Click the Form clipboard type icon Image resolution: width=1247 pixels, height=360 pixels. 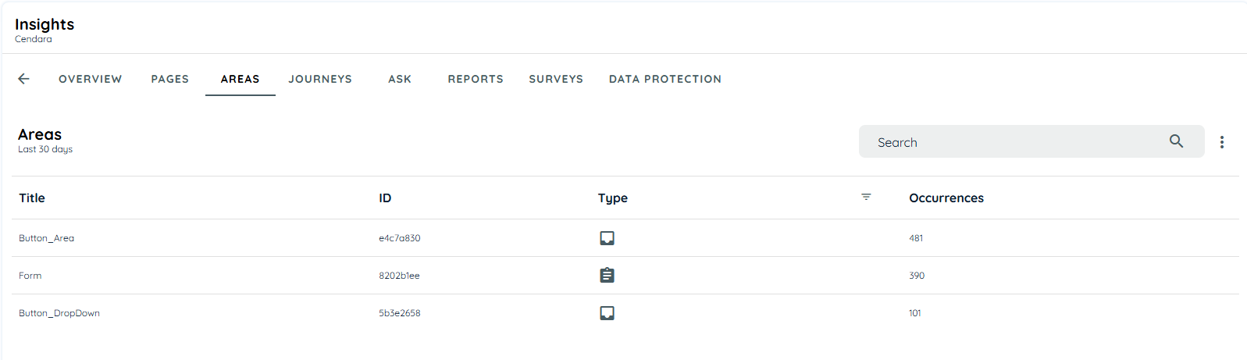tap(607, 275)
